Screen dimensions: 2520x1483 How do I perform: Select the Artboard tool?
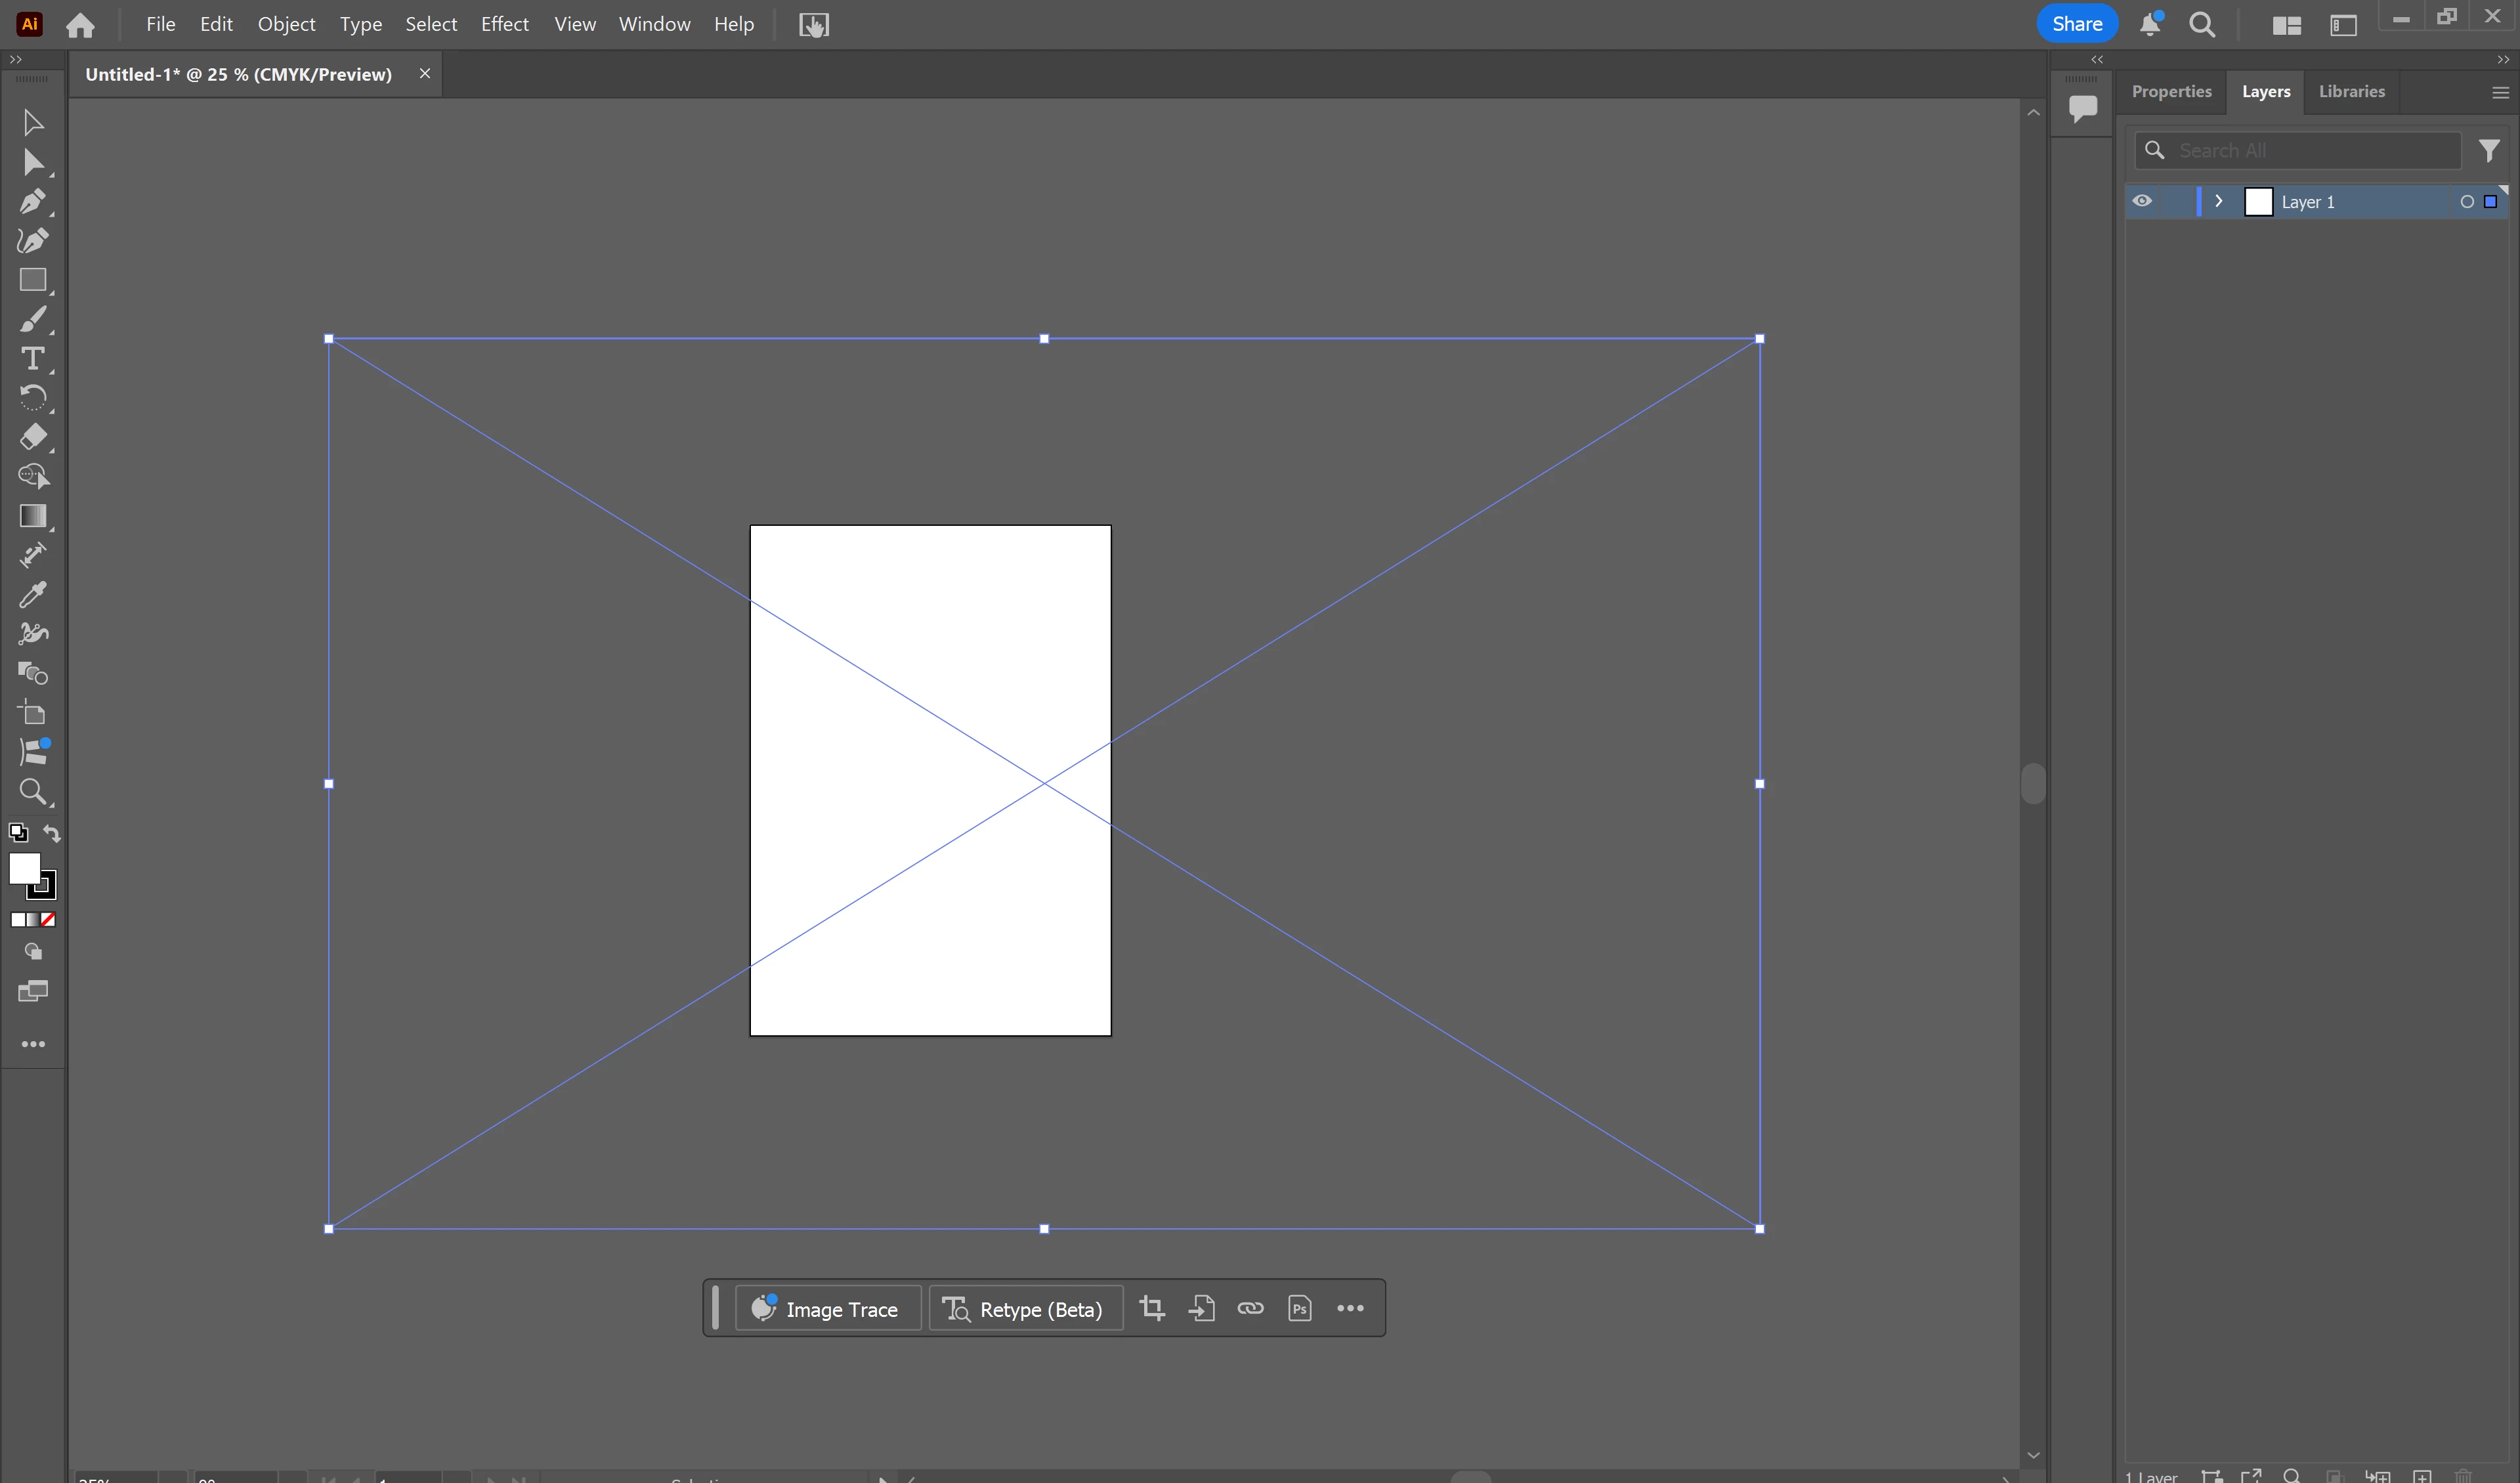(x=32, y=713)
